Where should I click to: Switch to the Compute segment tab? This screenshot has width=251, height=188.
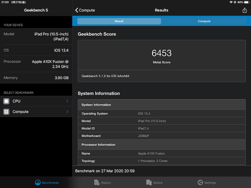[x=204, y=21]
